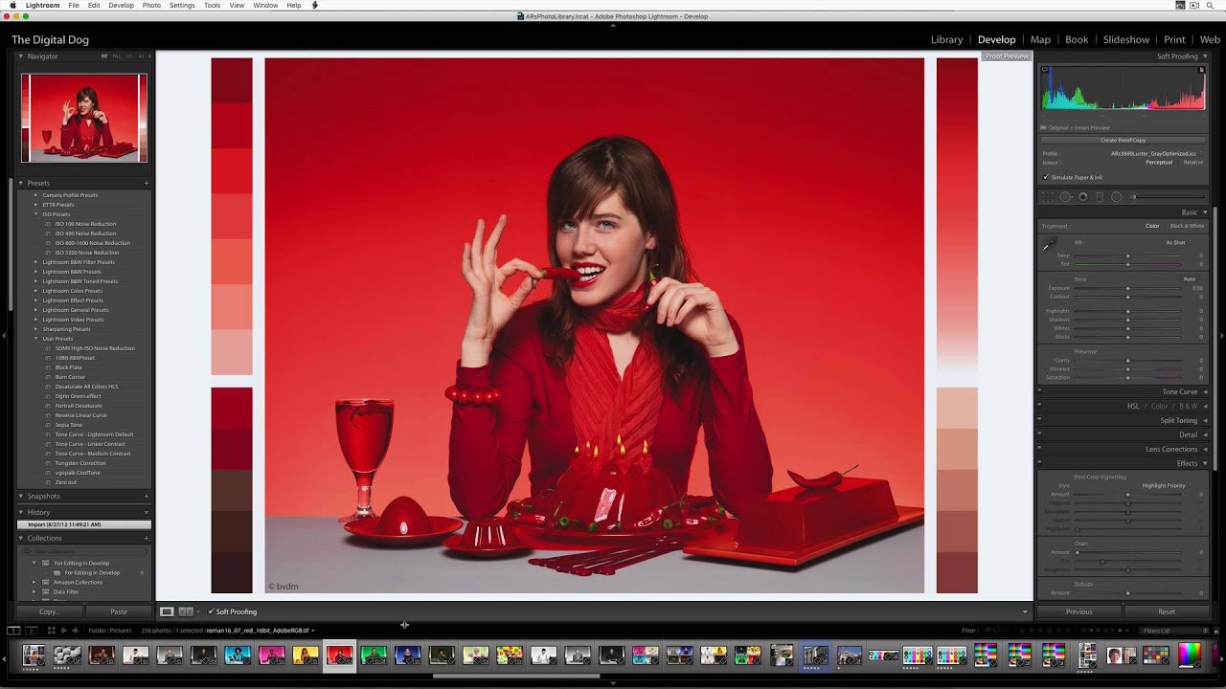This screenshot has width=1226, height=689.
Task: Click the Copy... button
Action: tap(49, 611)
